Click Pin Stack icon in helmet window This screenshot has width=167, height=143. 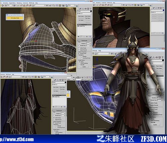[78, 37]
